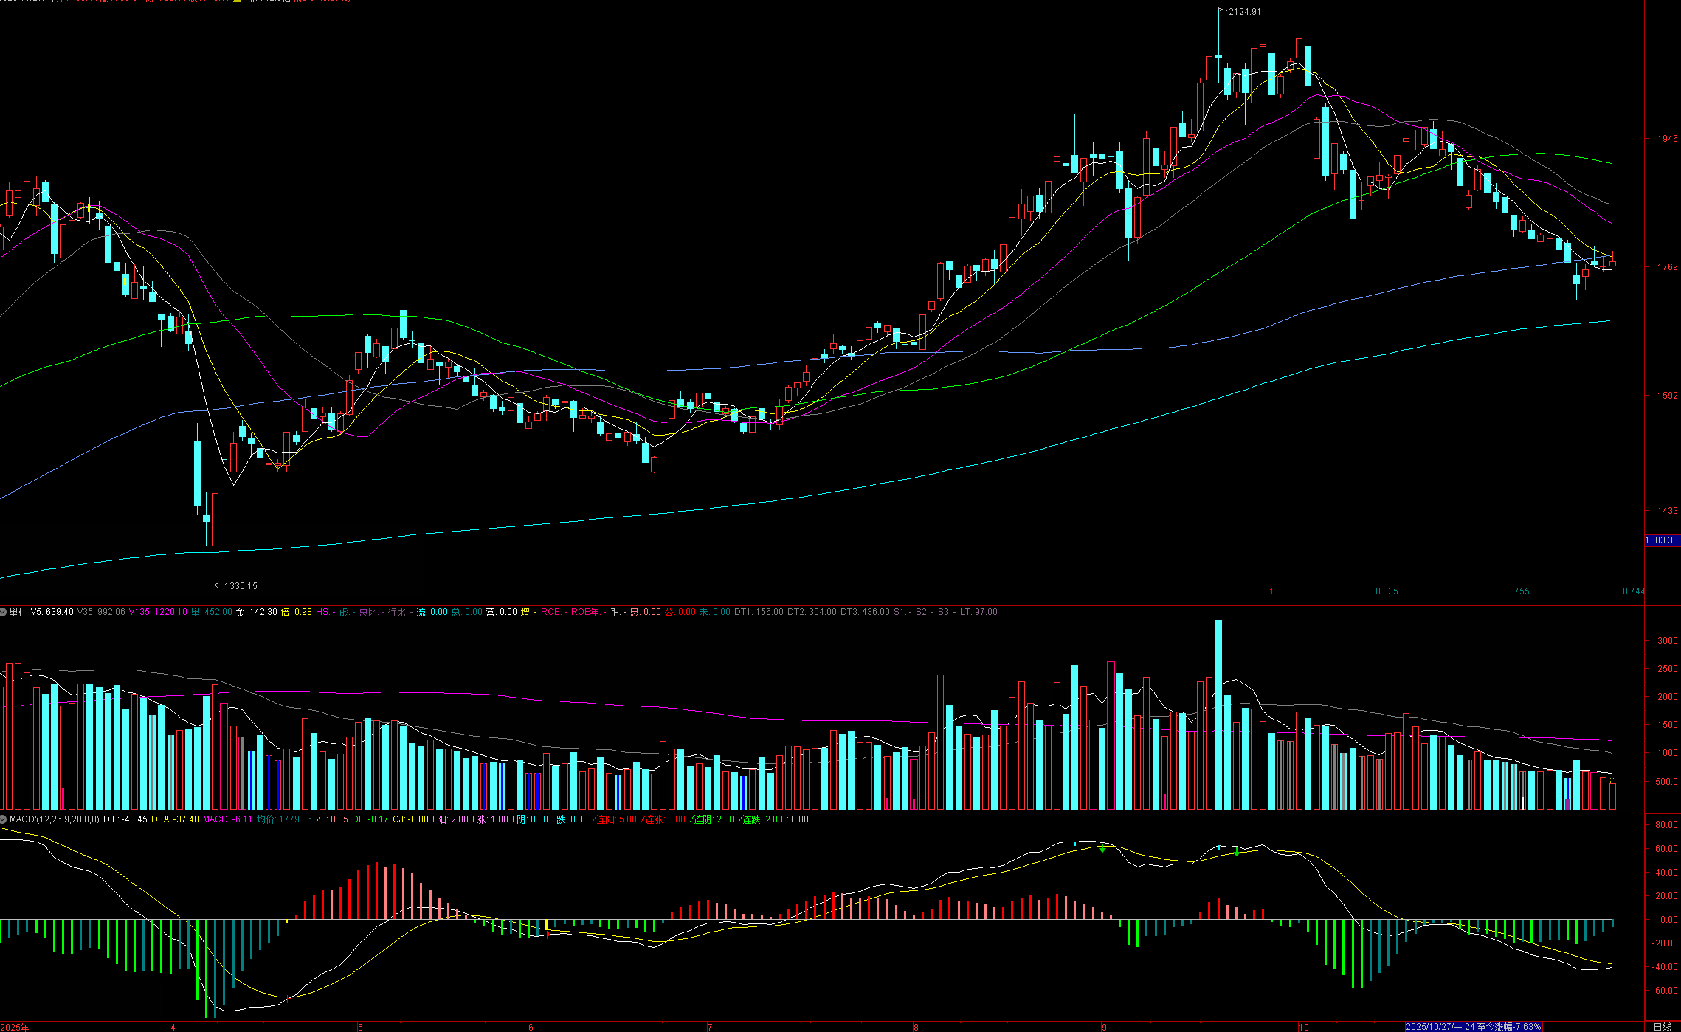1681x1032 pixels.
Task: Click the 量柱 indicator name label
Action: [18, 612]
